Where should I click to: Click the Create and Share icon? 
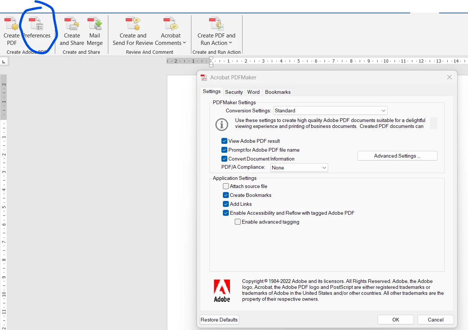pos(72,31)
